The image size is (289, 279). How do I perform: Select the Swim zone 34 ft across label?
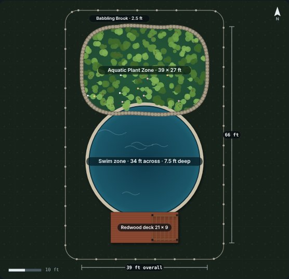(x=144, y=161)
